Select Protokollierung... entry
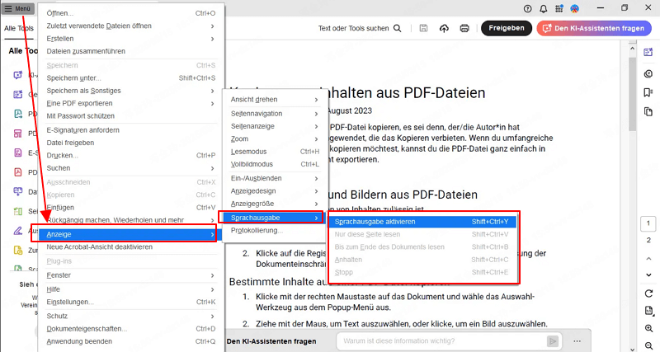This screenshot has width=660, height=352. point(275,231)
